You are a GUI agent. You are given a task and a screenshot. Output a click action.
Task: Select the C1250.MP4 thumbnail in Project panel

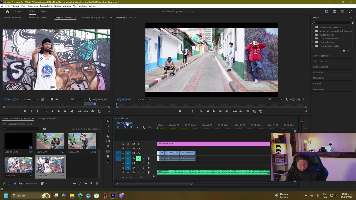(82, 141)
